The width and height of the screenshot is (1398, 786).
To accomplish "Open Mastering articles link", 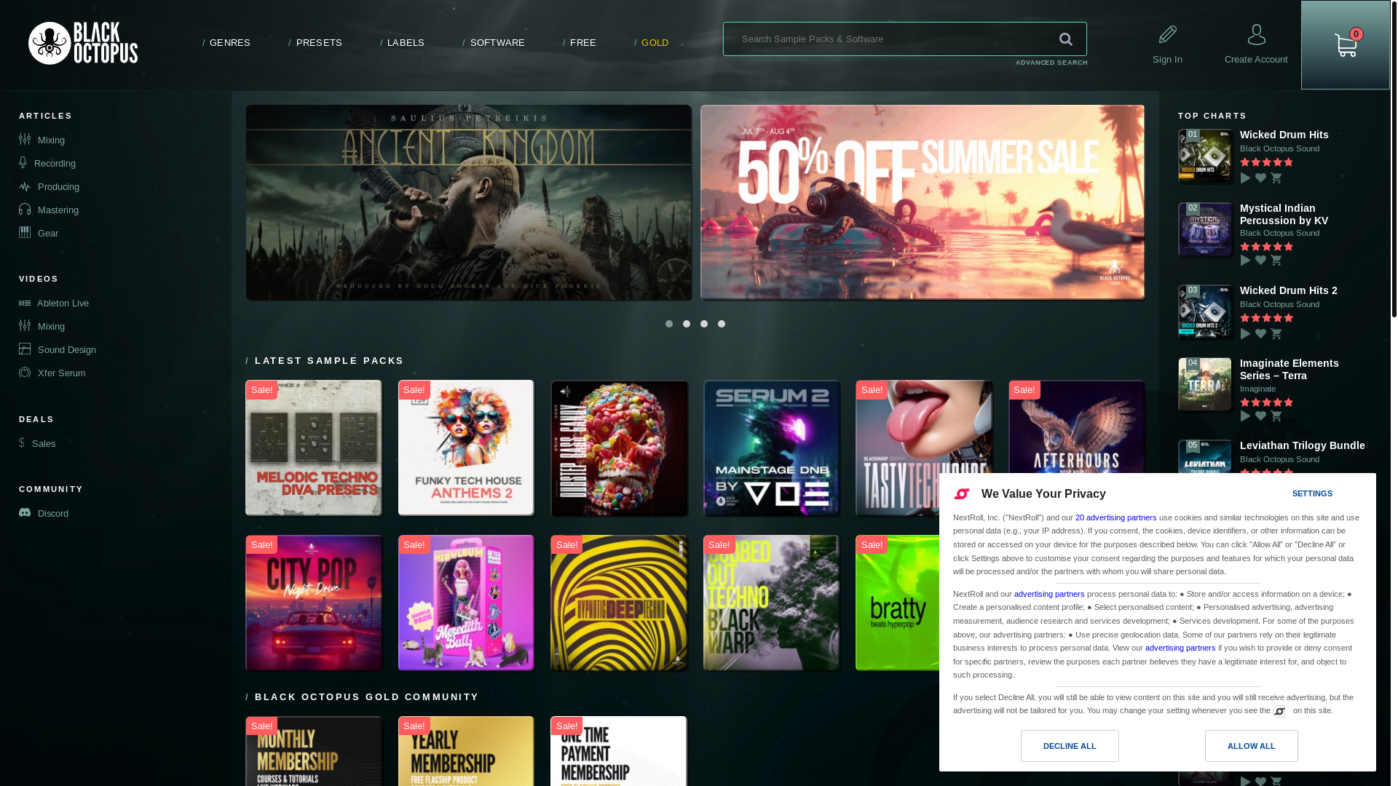I will pos(49,210).
